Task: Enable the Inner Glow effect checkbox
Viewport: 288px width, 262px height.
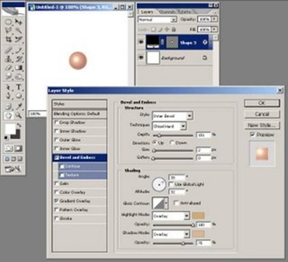Action: click(x=57, y=148)
